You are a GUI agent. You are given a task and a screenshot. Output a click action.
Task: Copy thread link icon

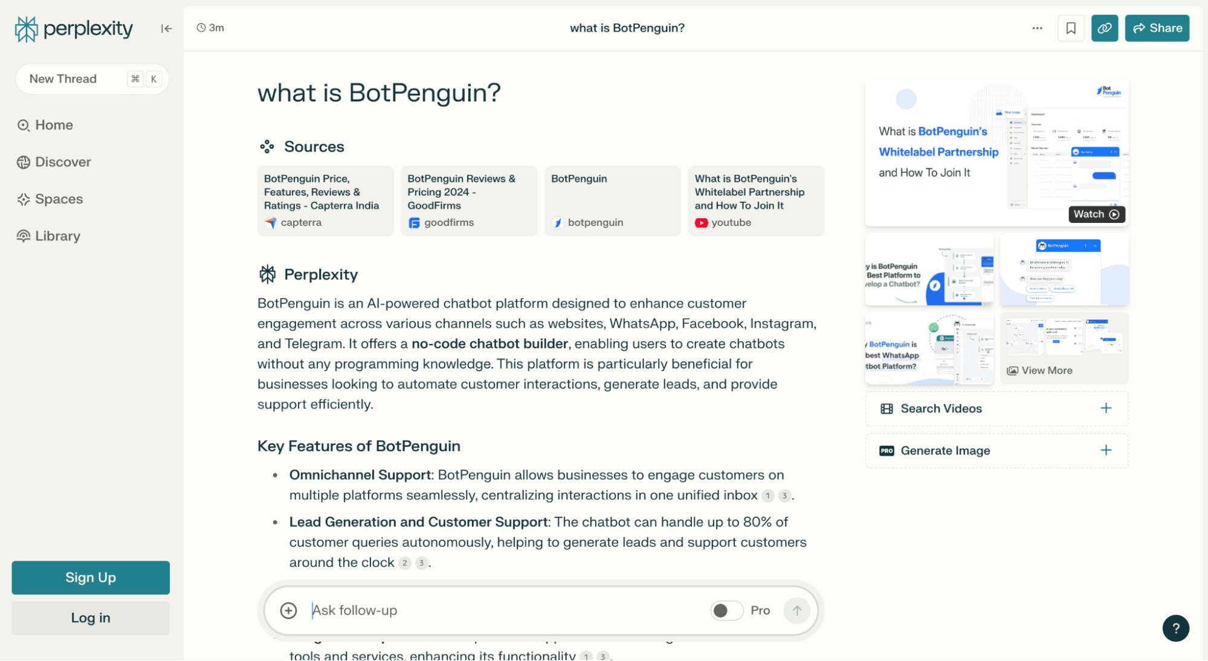(x=1104, y=28)
